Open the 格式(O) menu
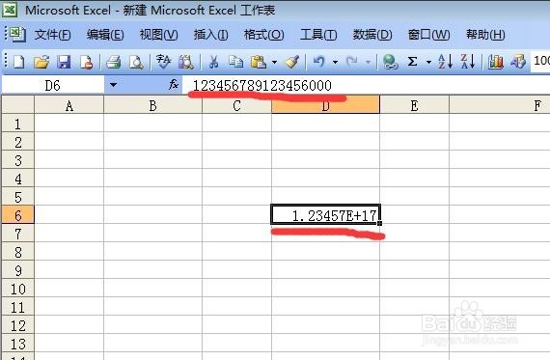Image resolution: width=550 pixels, height=360 pixels. point(263,35)
